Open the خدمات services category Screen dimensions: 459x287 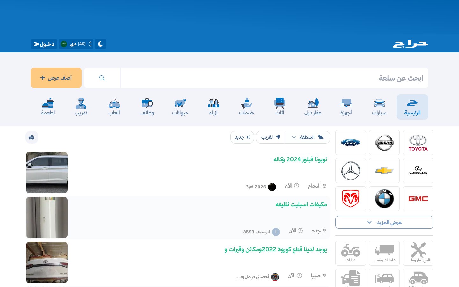[x=247, y=107]
